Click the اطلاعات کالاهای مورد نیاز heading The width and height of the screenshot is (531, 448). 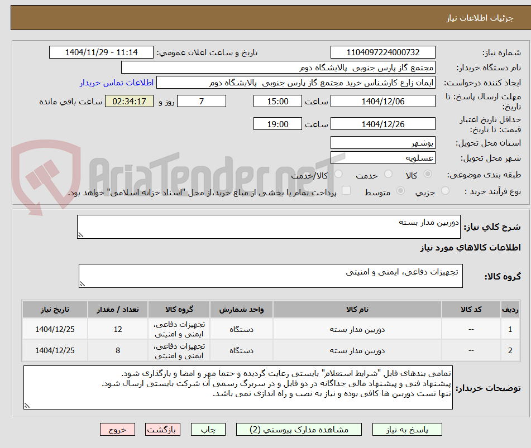[x=470, y=247]
